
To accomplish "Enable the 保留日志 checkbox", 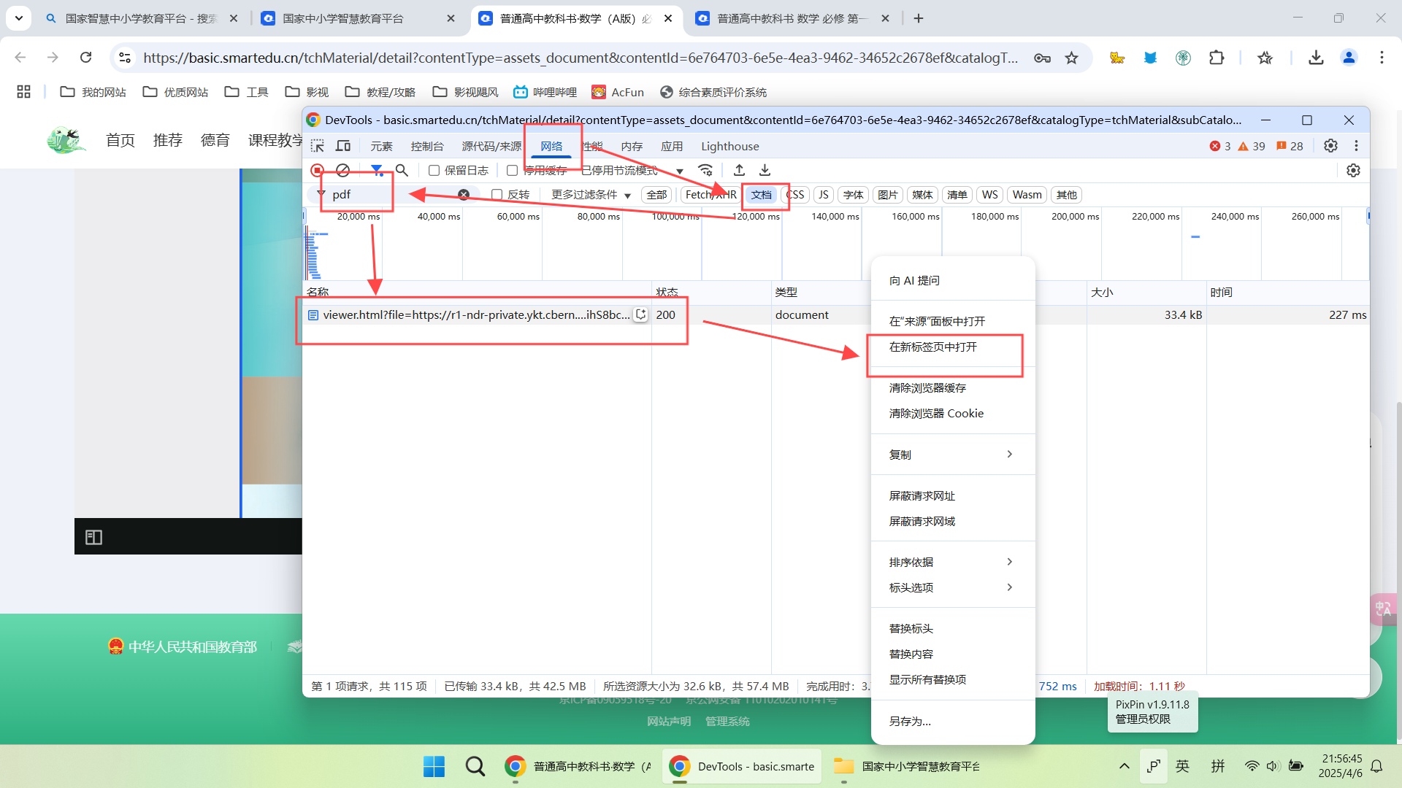I will coord(434,171).
